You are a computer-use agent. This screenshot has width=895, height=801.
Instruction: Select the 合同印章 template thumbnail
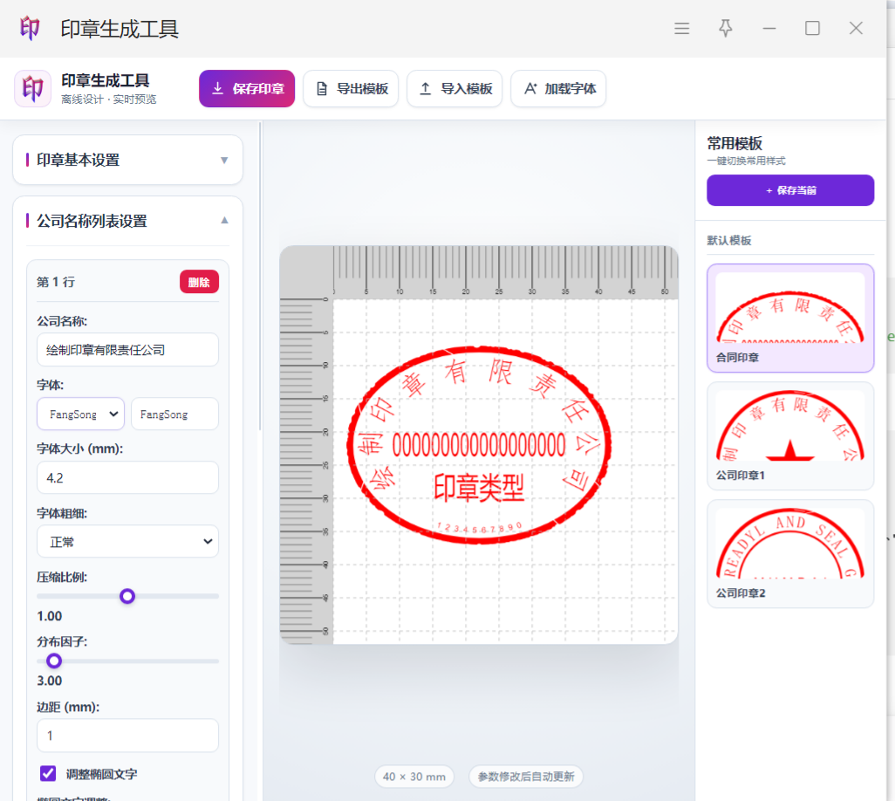pyautogui.click(x=790, y=318)
